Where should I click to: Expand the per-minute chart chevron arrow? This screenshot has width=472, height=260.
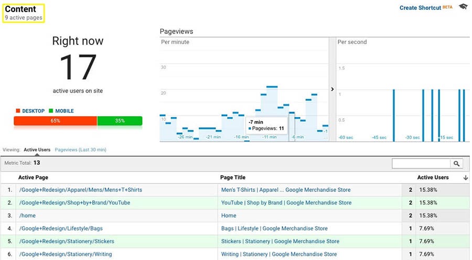tap(332, 89)
